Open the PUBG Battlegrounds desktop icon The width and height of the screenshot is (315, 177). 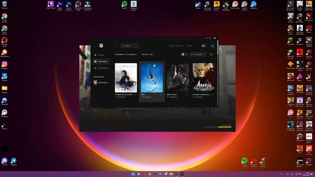[300, 18]
